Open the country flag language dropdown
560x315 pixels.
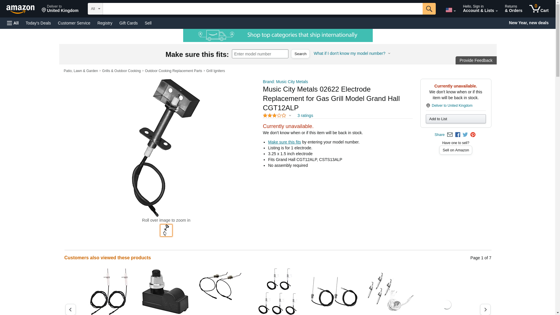pyautogui.click(x=451, y=10)
